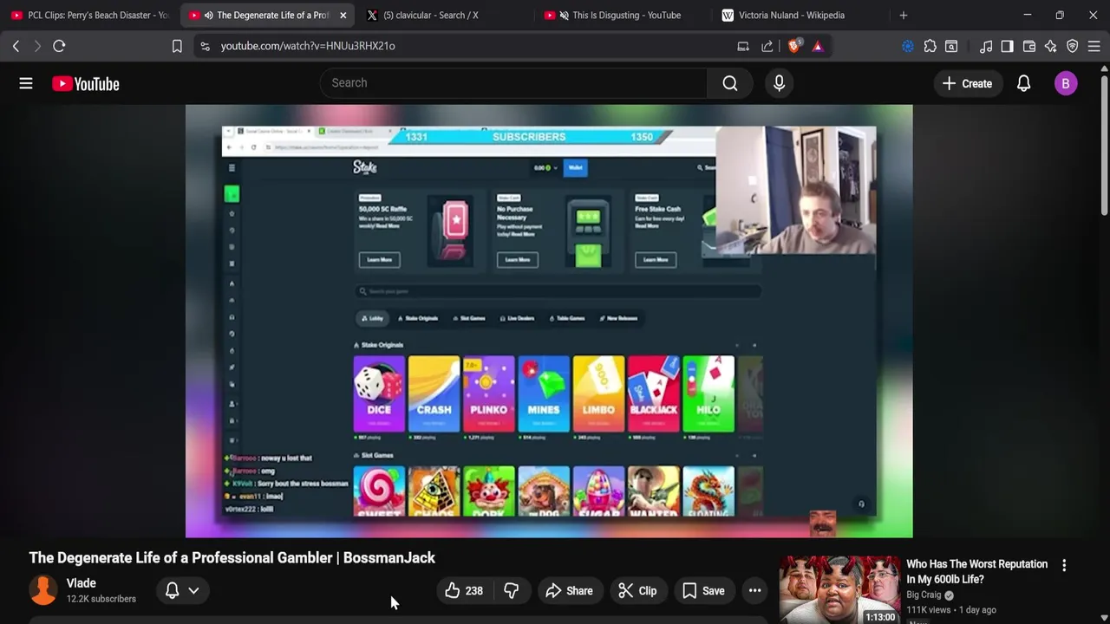
Task: Open a new browser tab
Action: (x=904, y=15)
